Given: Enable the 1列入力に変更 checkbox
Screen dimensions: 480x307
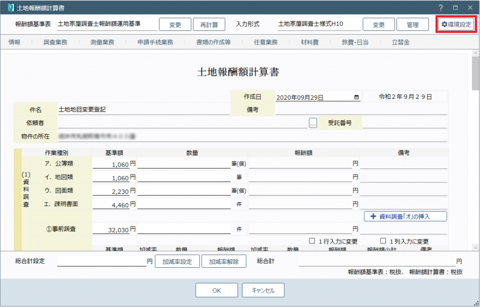Looking at the screenshot, I should pyautogui.click(x=383, y=241).
